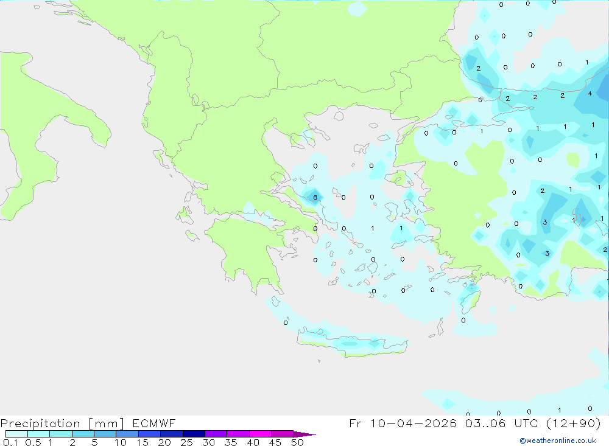Click the value '6' over Evia
Screen dimensions: 609x446
[x=315, y=197]
